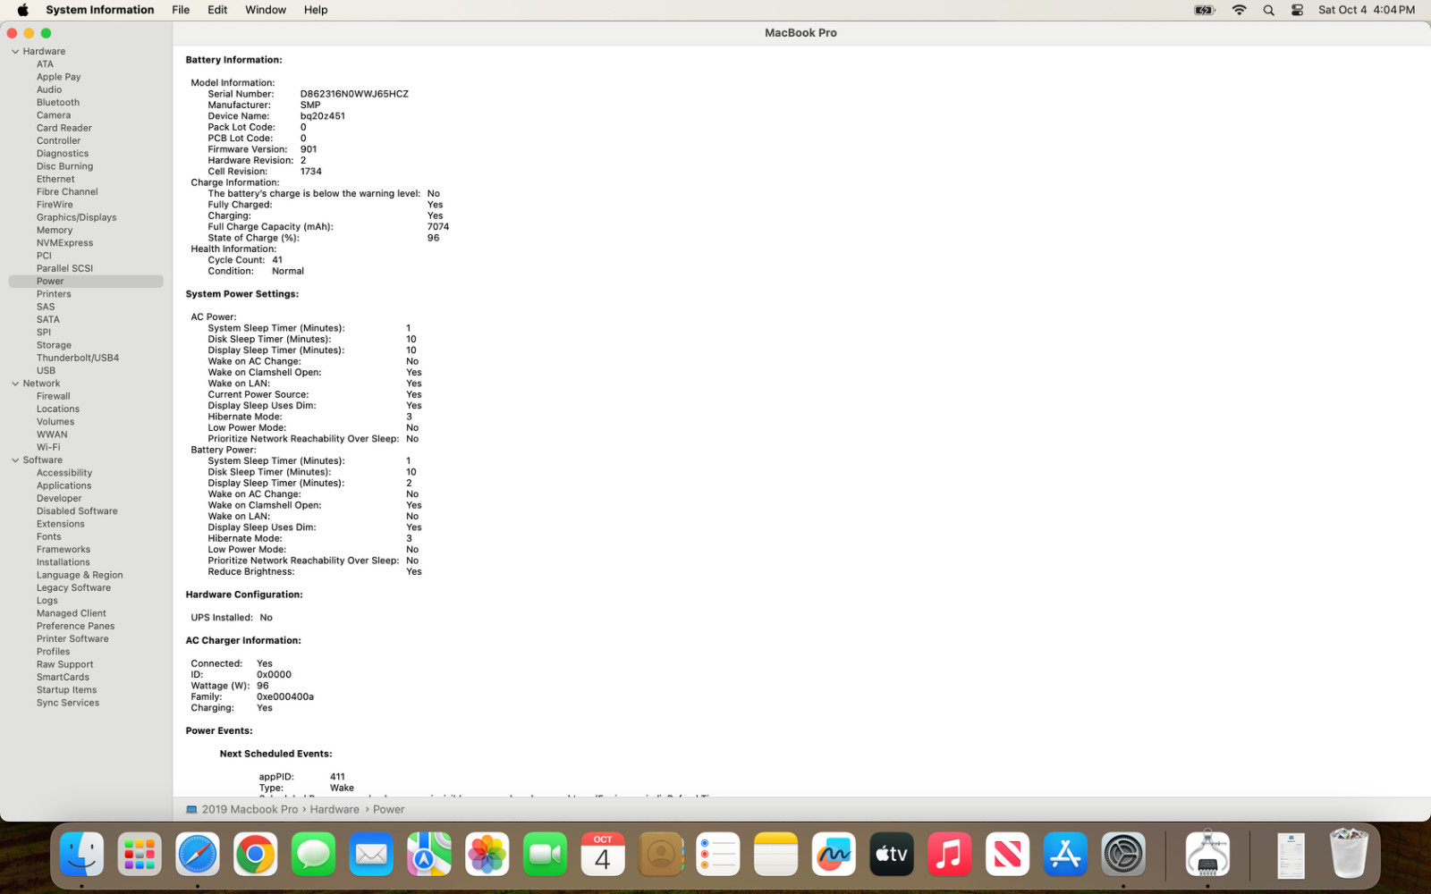The image size is (1431, 894).
Task: Open System Settings from the Dock
Action: click(x=1123, y=854)
